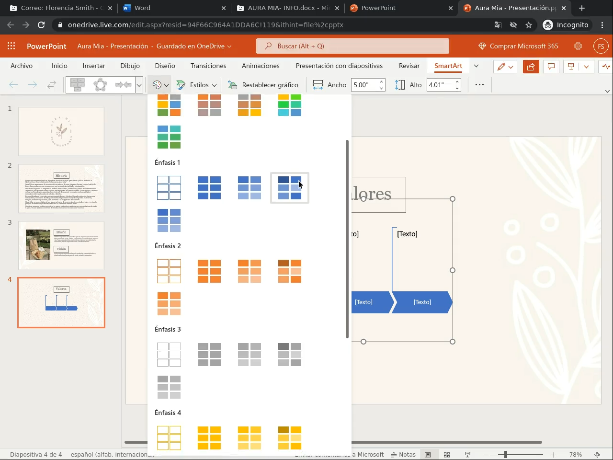Collapse the ribbon using the lower-right chevron

tap(607, 91)
